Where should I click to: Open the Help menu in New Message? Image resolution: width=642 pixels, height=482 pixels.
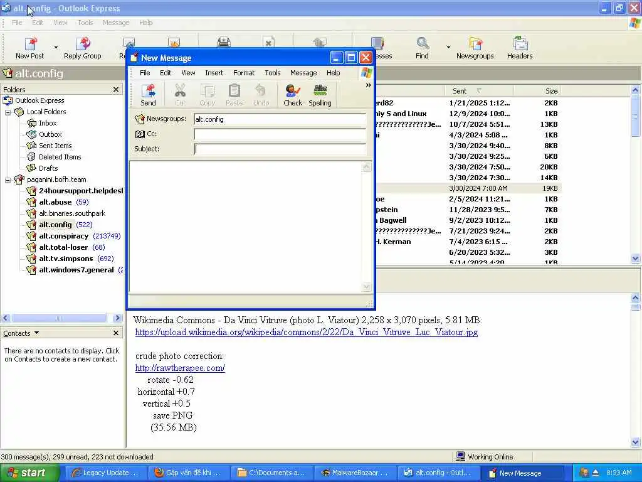tap(333, 73)
